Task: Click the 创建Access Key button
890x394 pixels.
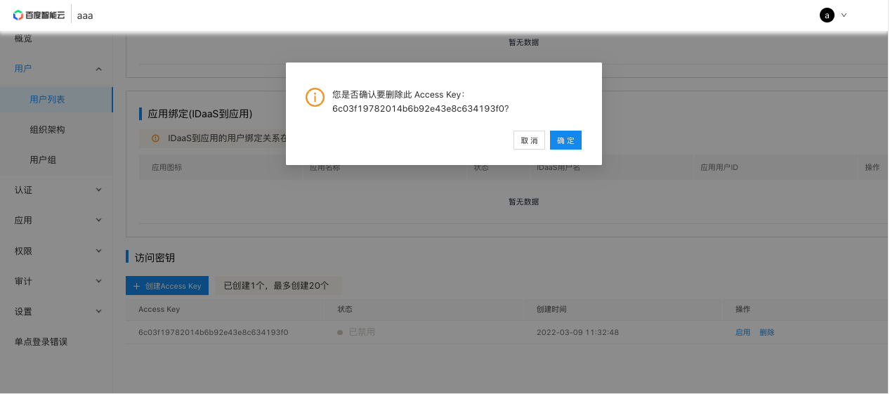Action: tap(167, 286)
